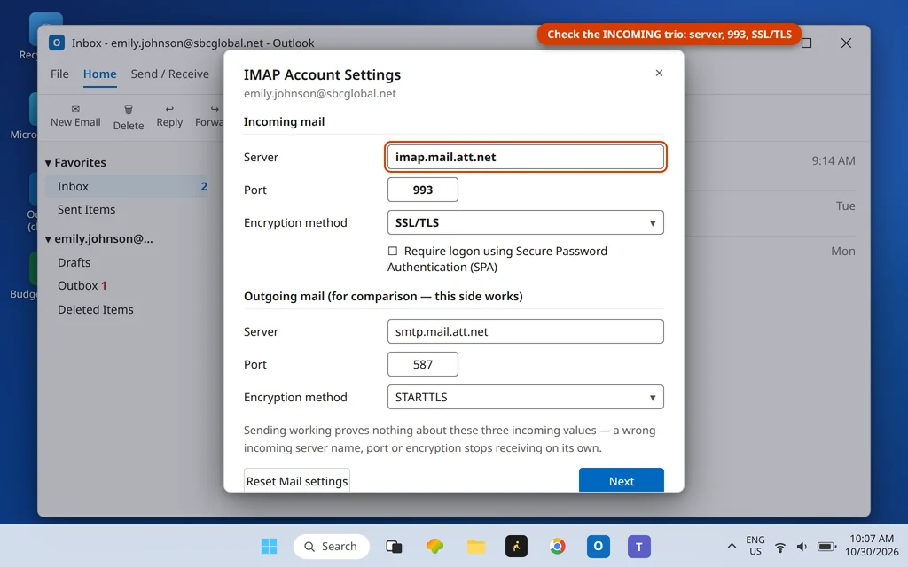
Task: Collapse the Favorites folder group
Action: point(48,163)
